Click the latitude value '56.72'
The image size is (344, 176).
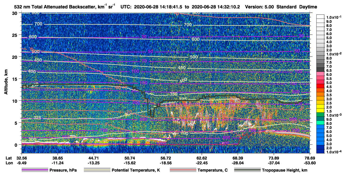point(166,158)
